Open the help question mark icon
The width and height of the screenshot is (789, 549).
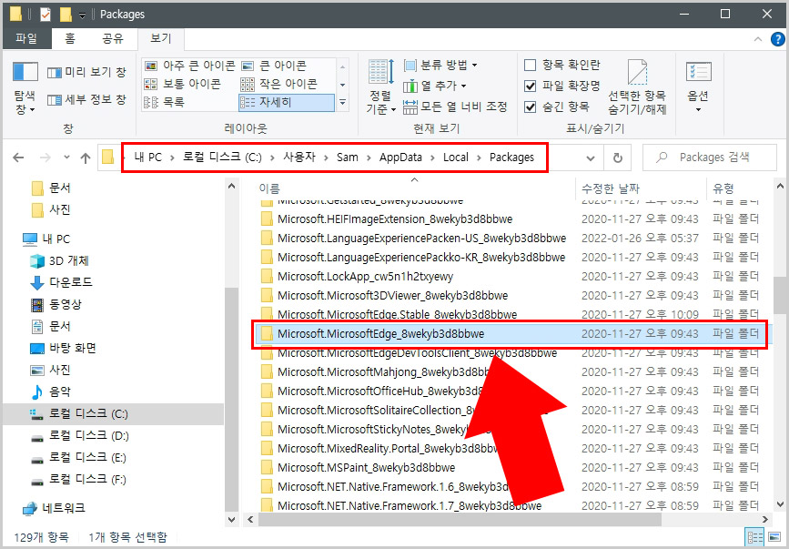click(778, 39)
